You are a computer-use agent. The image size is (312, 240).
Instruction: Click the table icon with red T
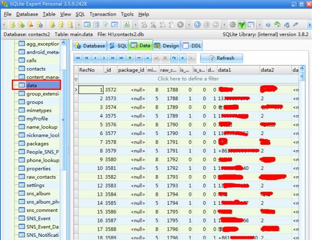96,24
